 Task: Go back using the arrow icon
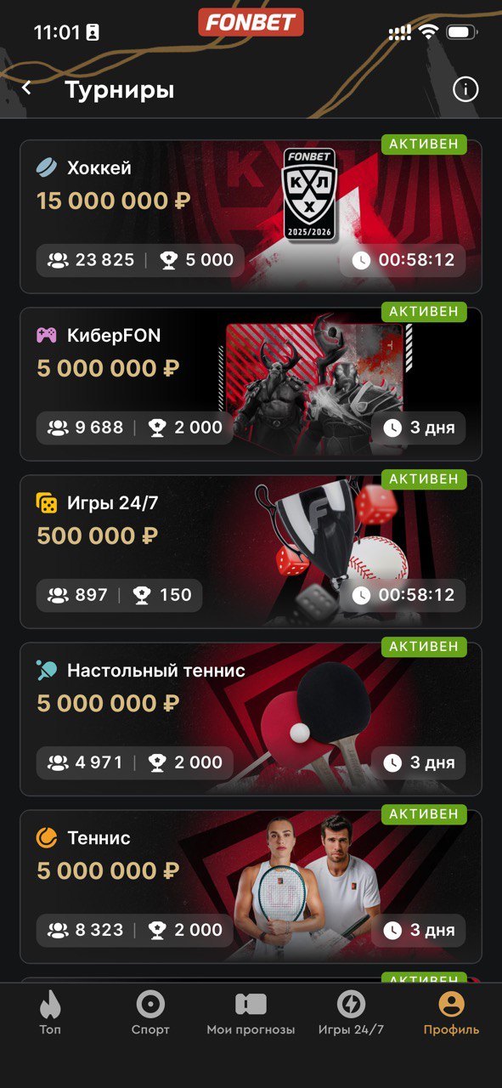tap(27, 88)
